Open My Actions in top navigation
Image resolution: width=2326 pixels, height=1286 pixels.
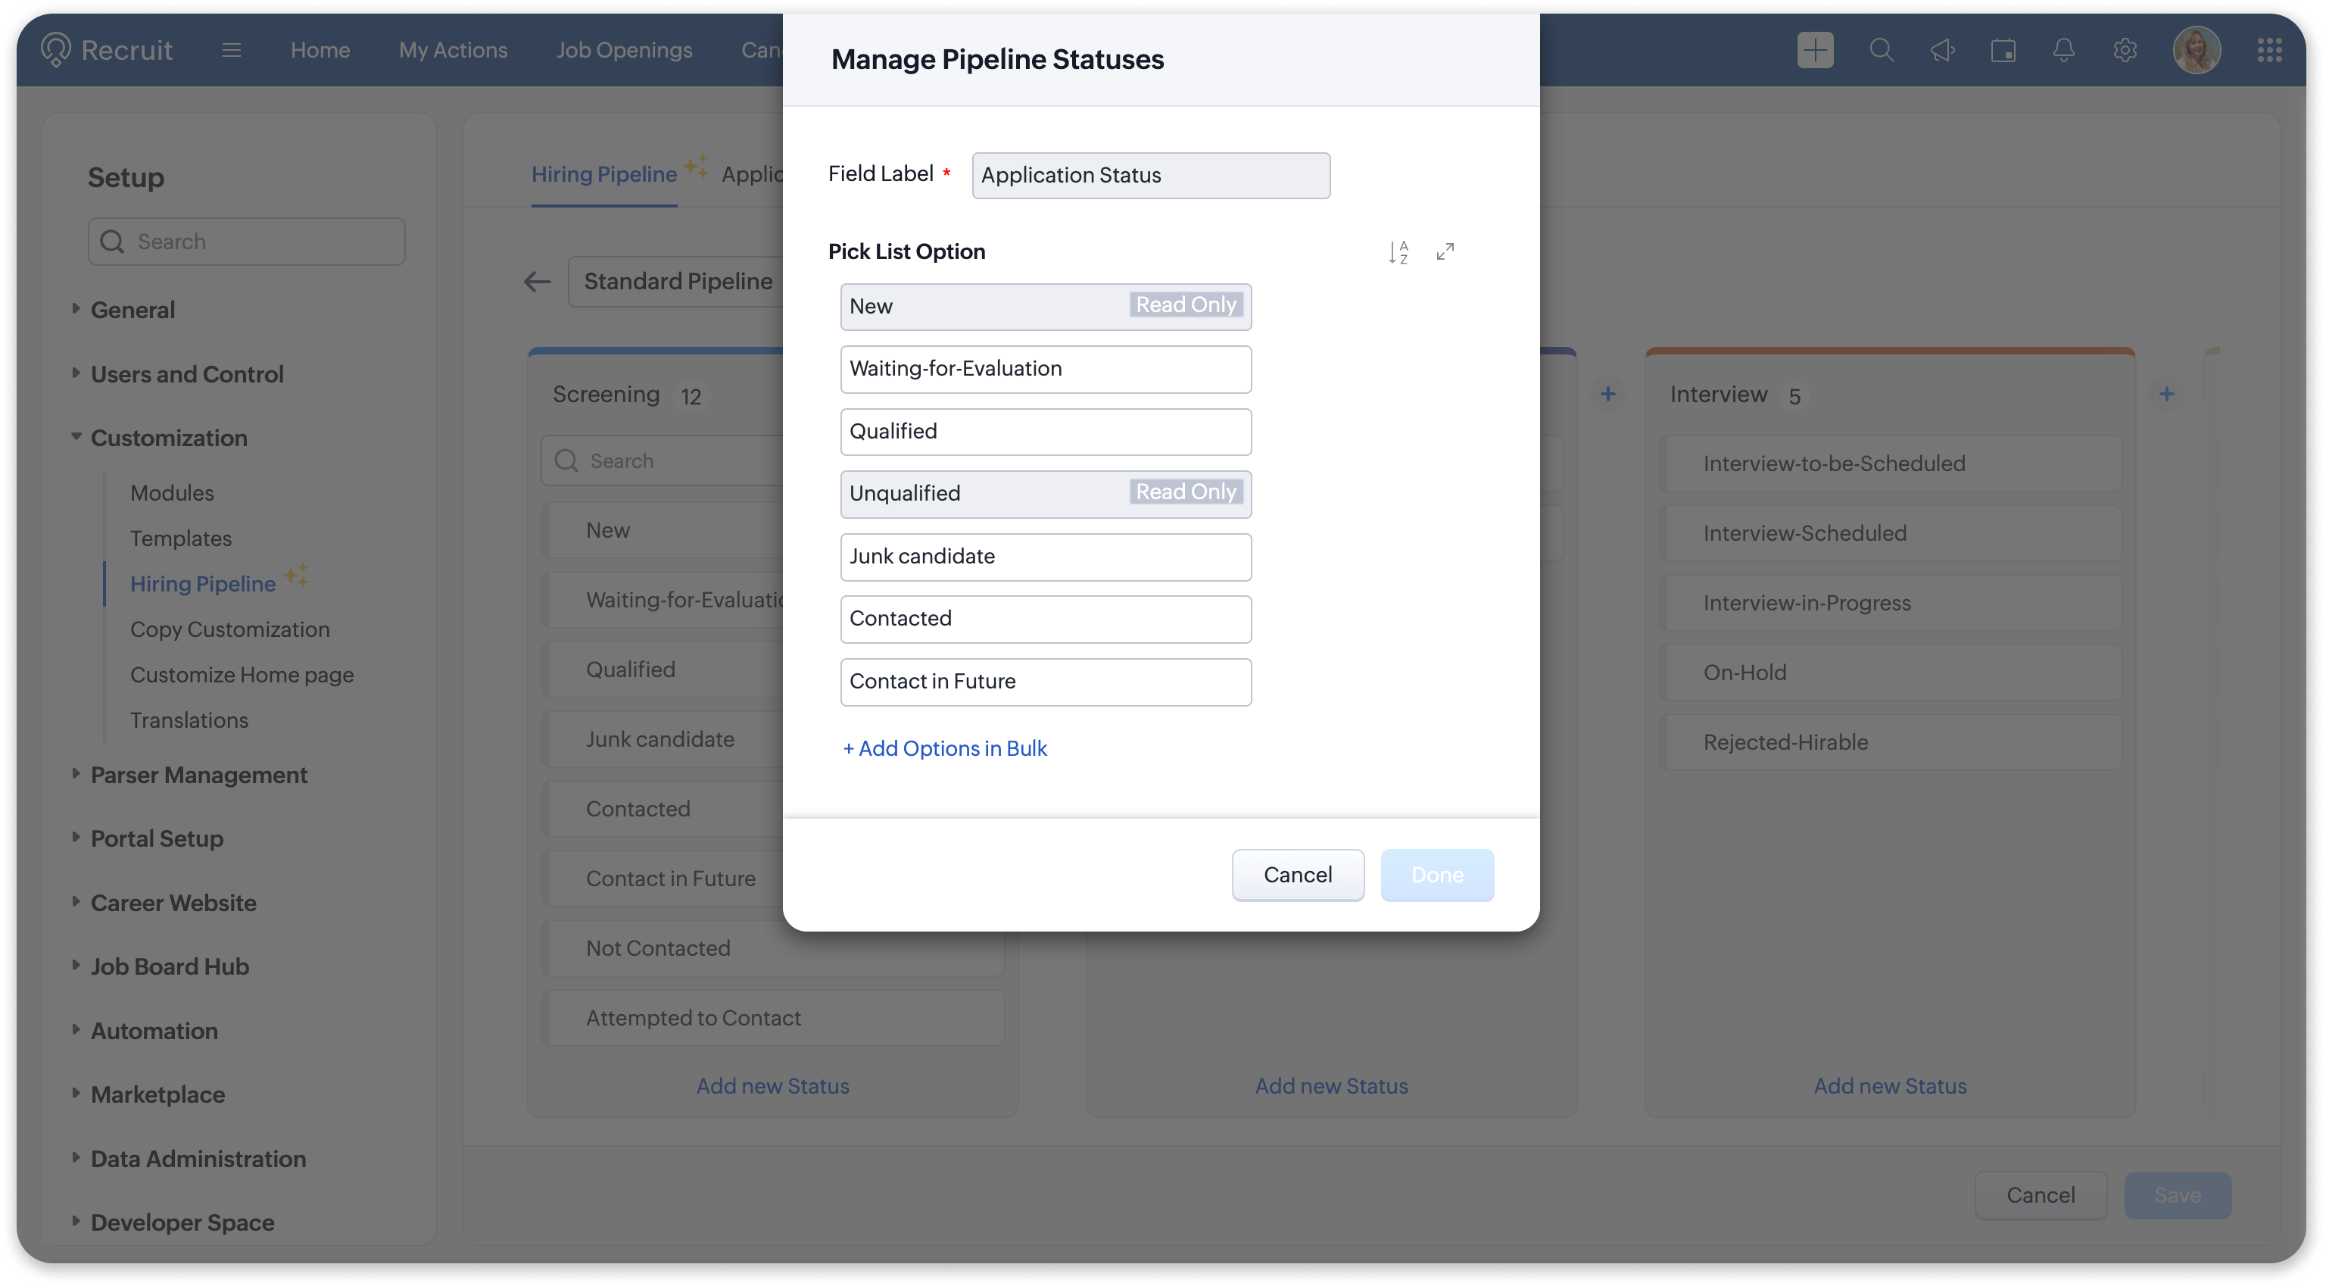tap(454, 50)
